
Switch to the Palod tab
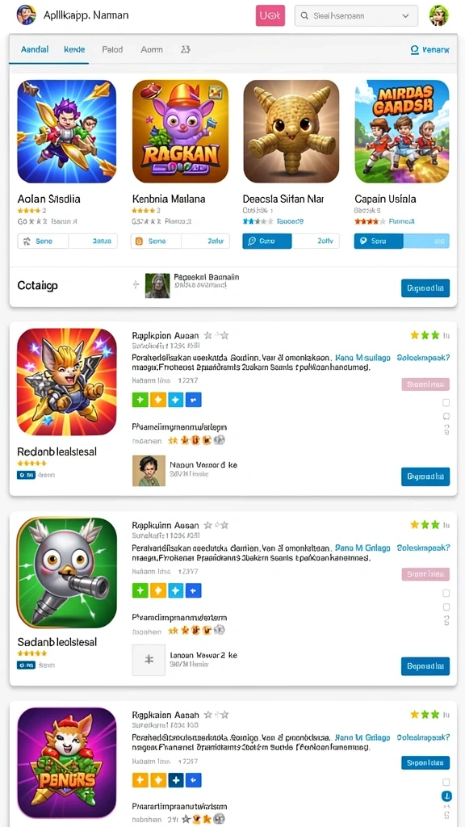point(111,49)
